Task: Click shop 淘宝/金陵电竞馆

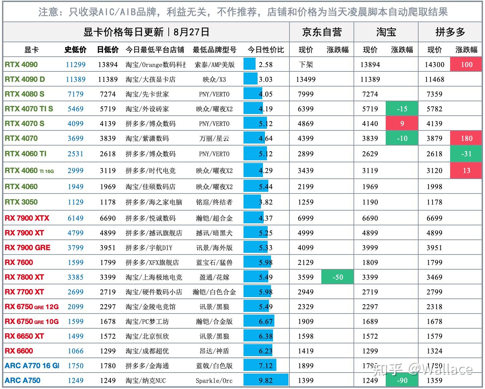Action: [x=151, y=307]
